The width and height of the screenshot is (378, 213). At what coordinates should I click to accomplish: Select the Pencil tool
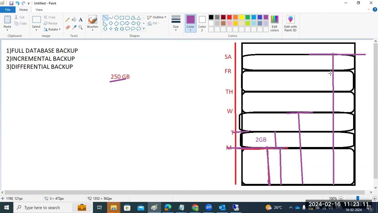pyautogui.click(x=68, y=20)
